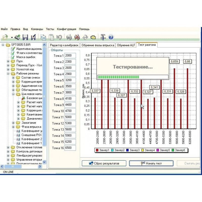Open the Тесты menu
The width and height of the screenshot is (202, 202).
pyautogui.click(x=50, y=29)
